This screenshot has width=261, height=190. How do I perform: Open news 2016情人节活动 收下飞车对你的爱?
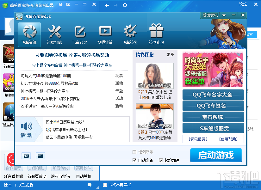(x=50, y=99)
